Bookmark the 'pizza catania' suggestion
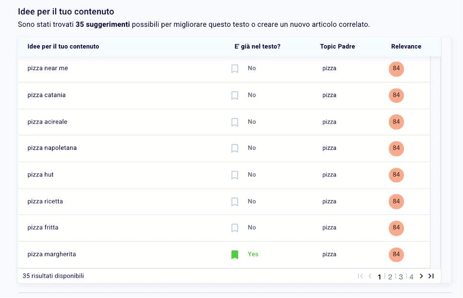 coord(235,96)
